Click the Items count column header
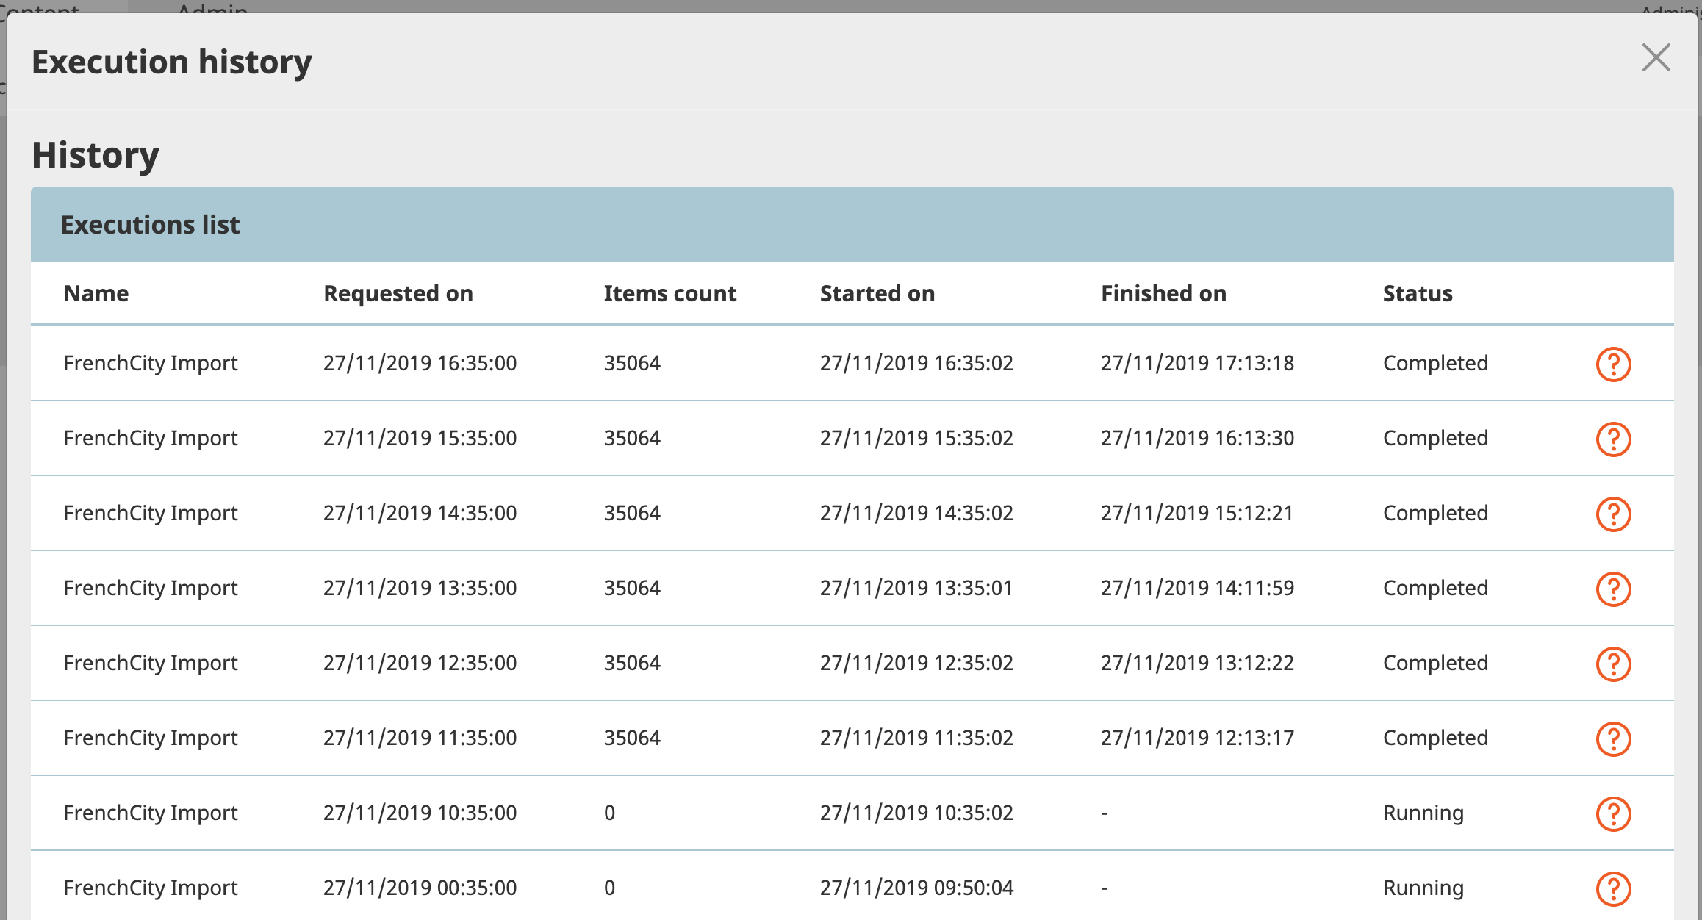 [669, 293]
